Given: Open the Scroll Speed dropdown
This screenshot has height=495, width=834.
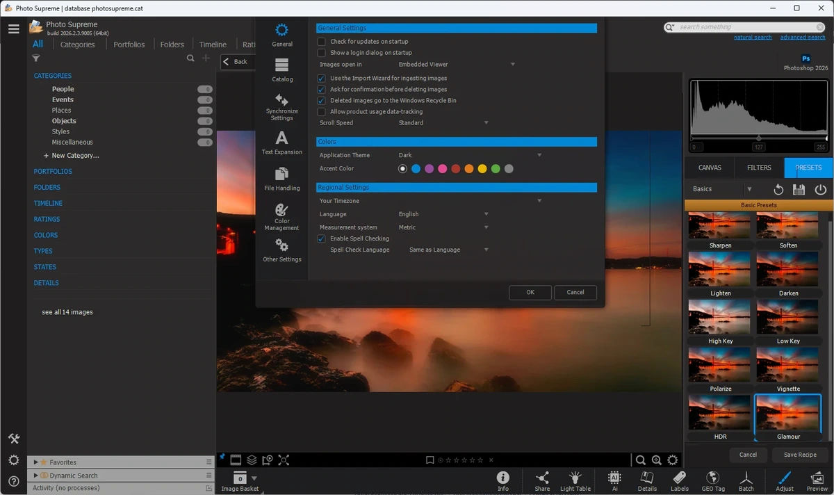Looking at the screenshot, I should click(443, 123).
